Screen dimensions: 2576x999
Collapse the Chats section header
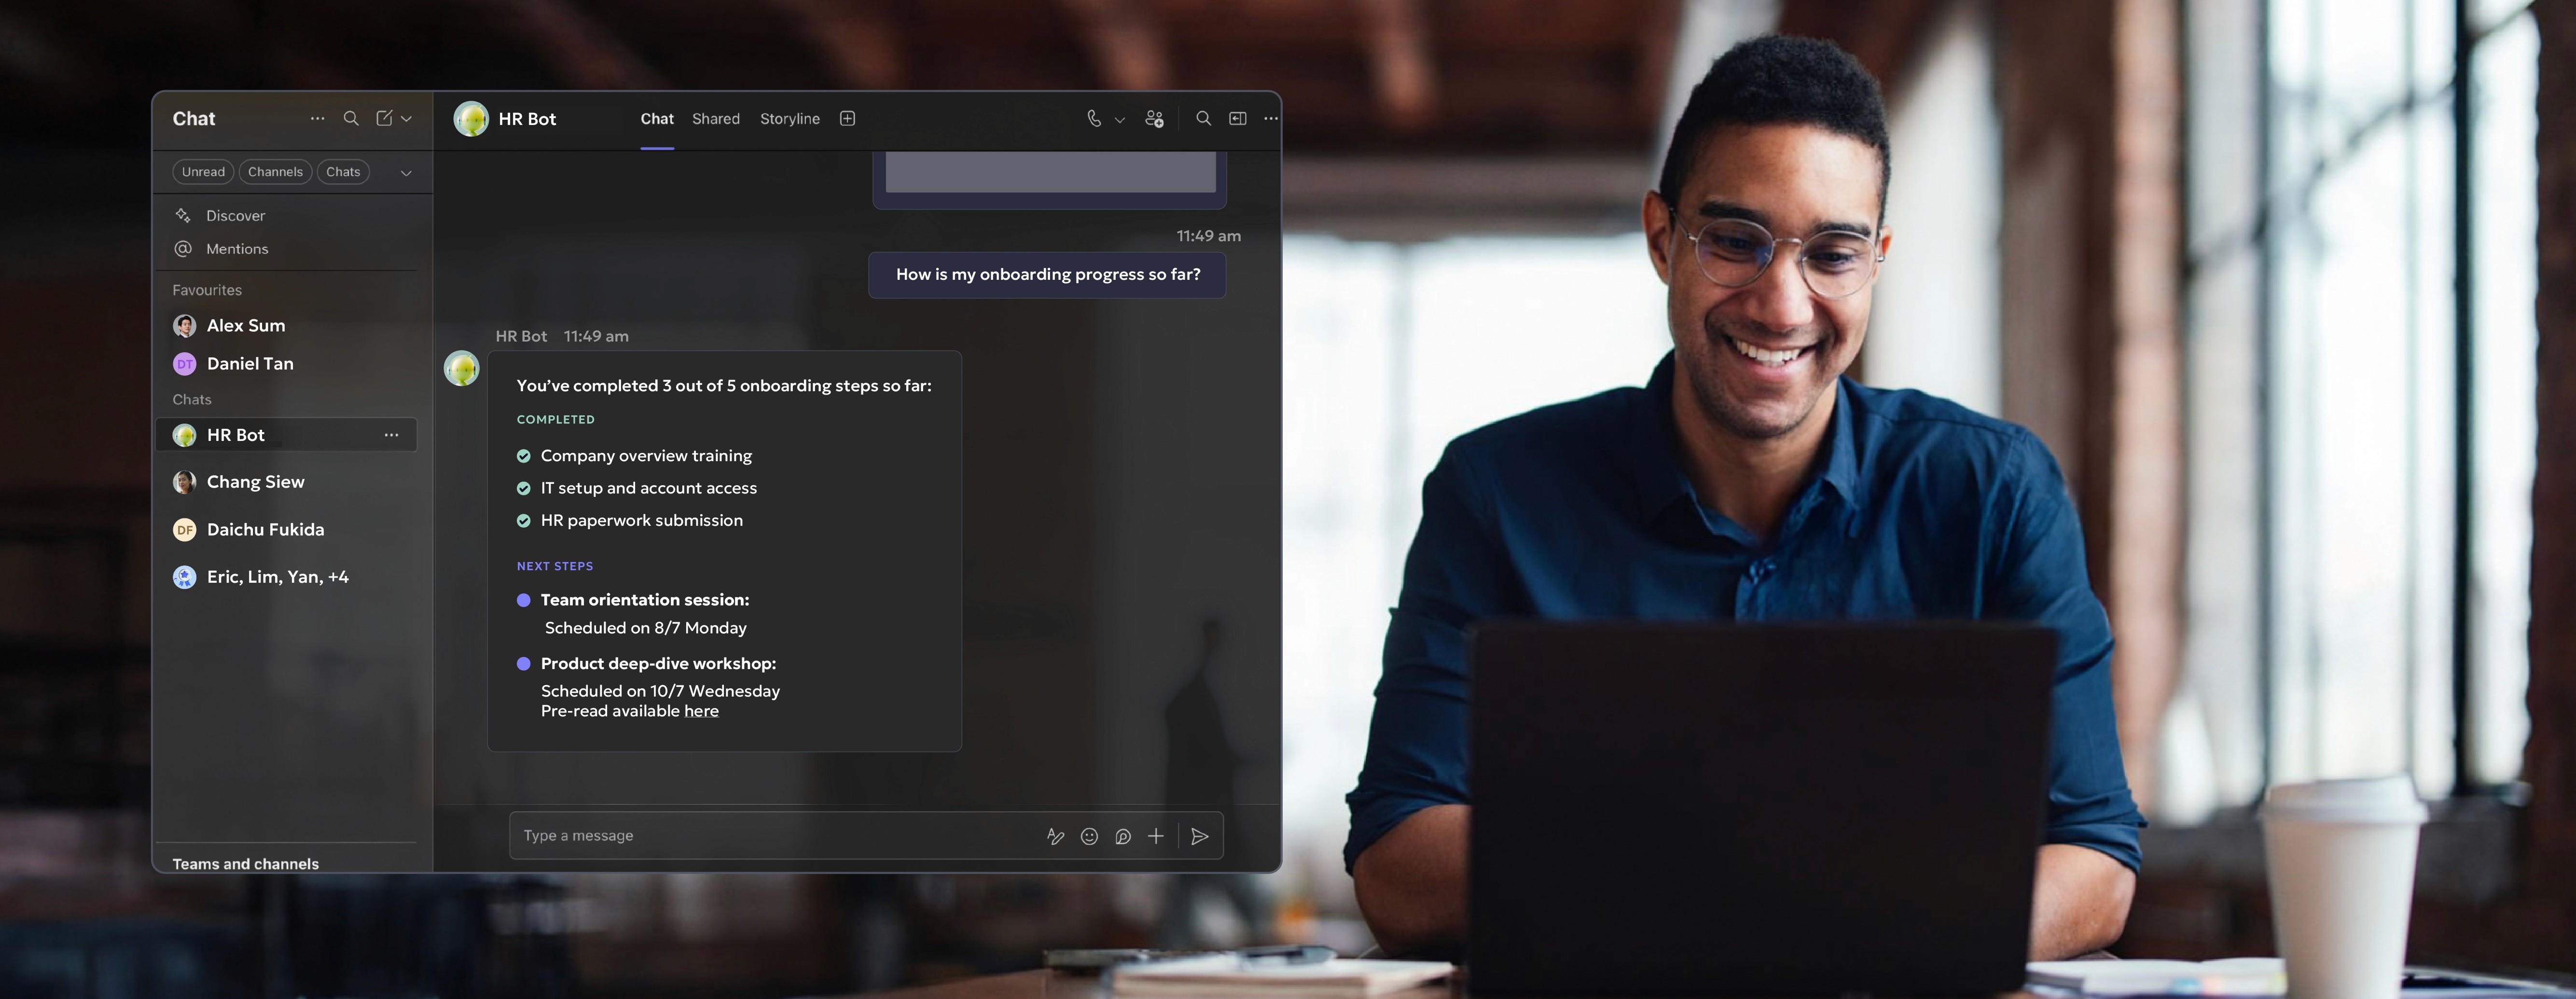(192, 399)
